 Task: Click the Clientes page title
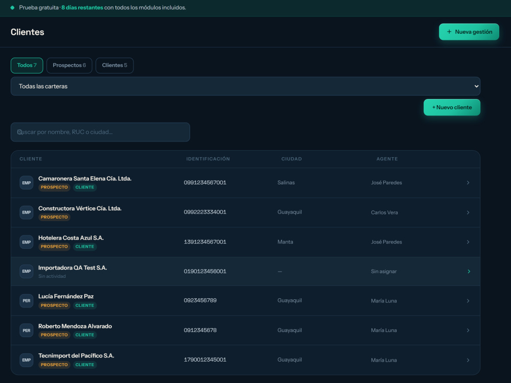pos(28,32)
